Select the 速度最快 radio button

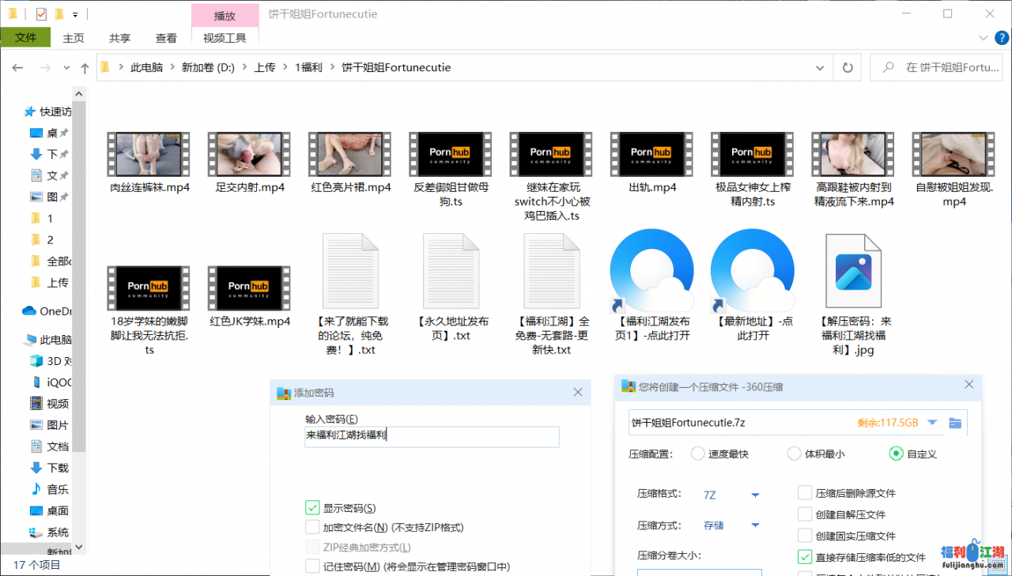coord(698,454)
